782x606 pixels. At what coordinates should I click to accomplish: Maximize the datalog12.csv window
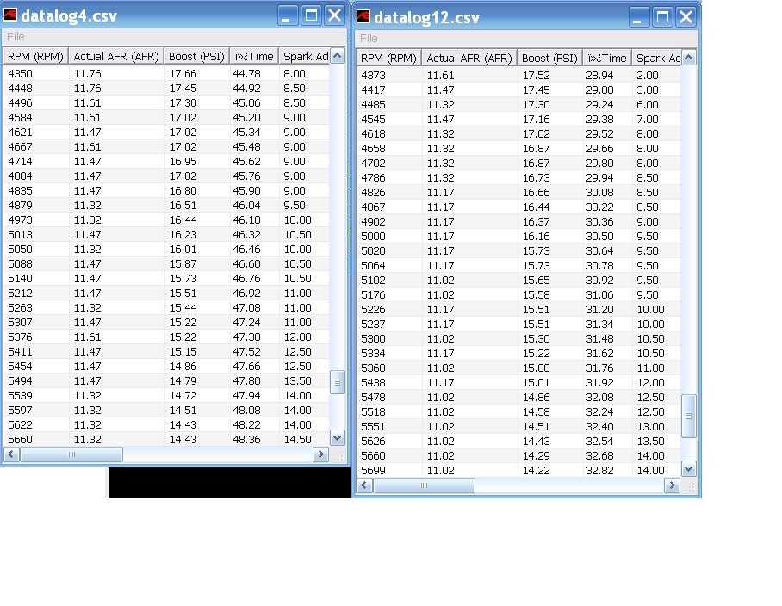[x=663, y=17]
